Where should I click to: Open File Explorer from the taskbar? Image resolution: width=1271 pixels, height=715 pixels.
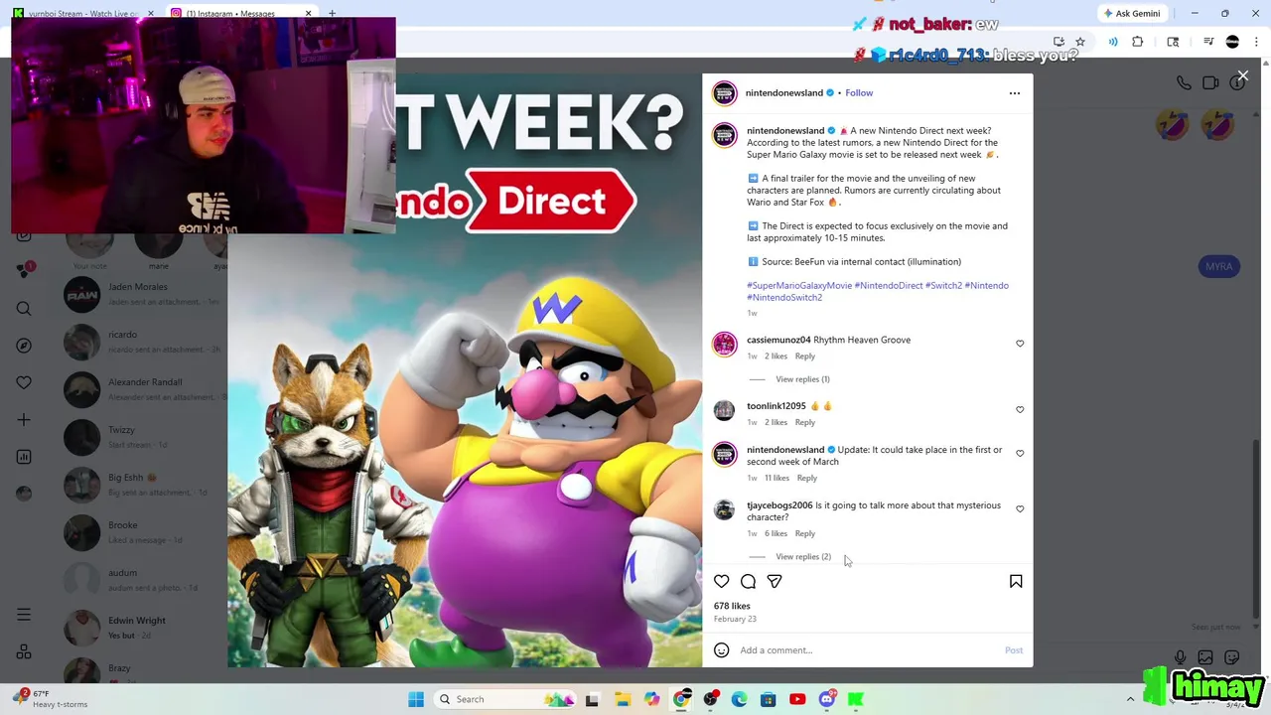623,699
